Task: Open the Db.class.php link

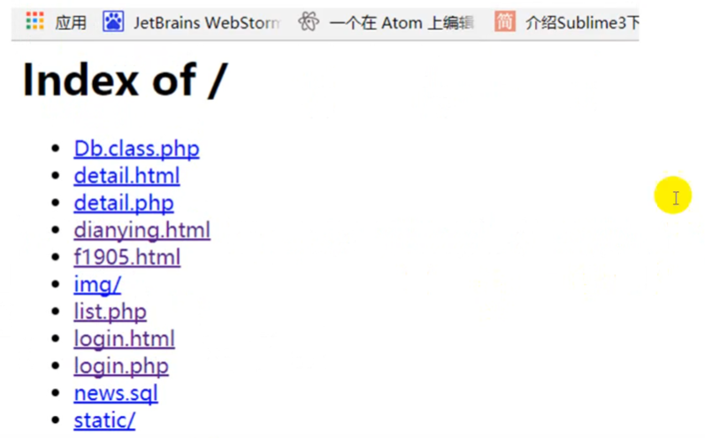Action: (x=137, y=149)
